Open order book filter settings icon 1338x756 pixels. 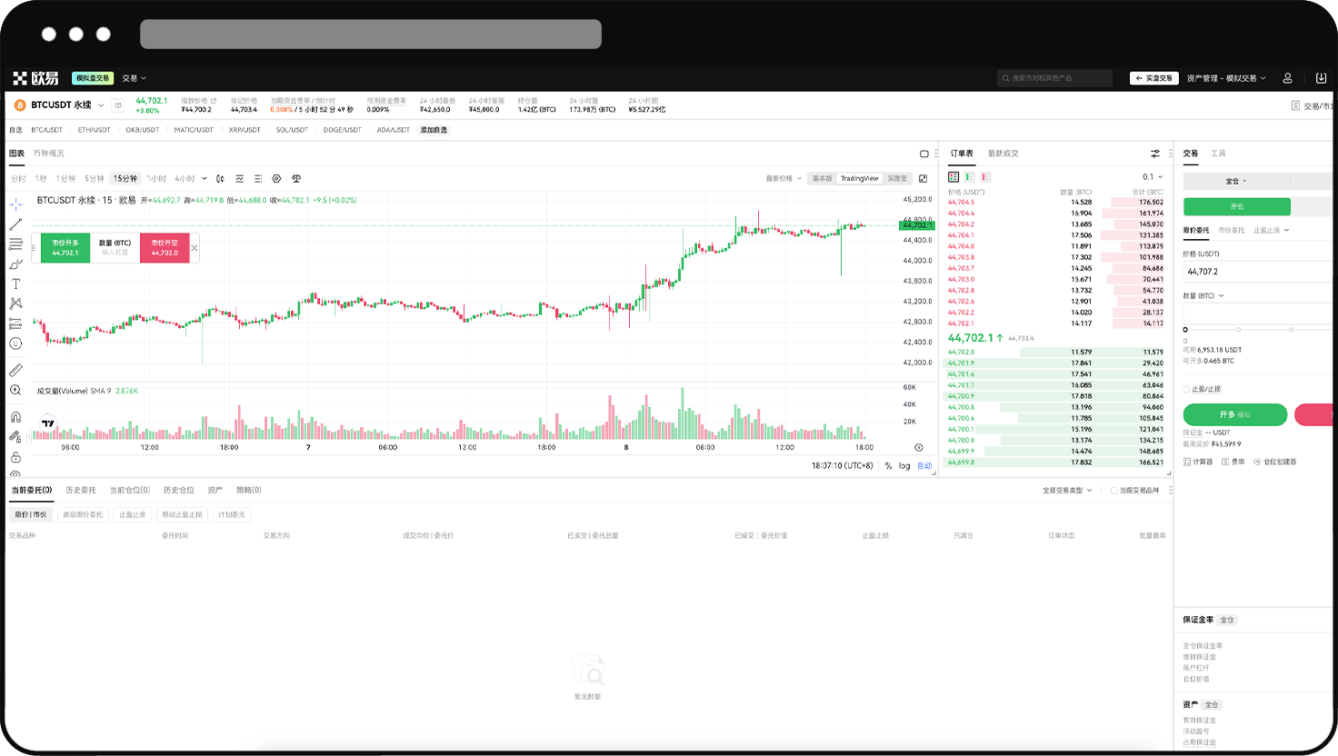point(1155,154)
